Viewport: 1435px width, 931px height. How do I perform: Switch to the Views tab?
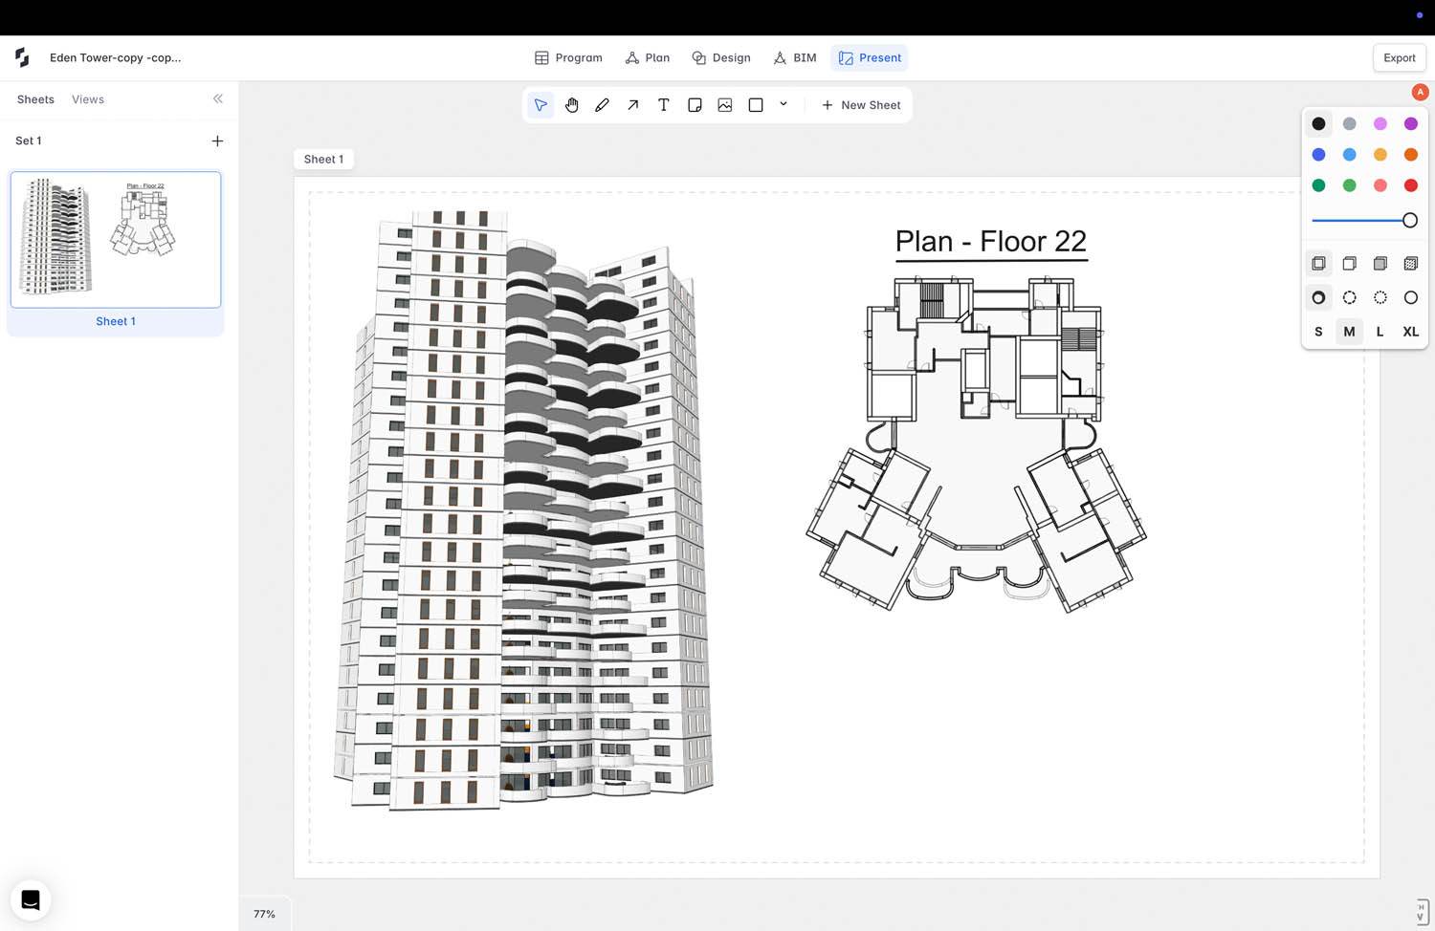point(88,99)
